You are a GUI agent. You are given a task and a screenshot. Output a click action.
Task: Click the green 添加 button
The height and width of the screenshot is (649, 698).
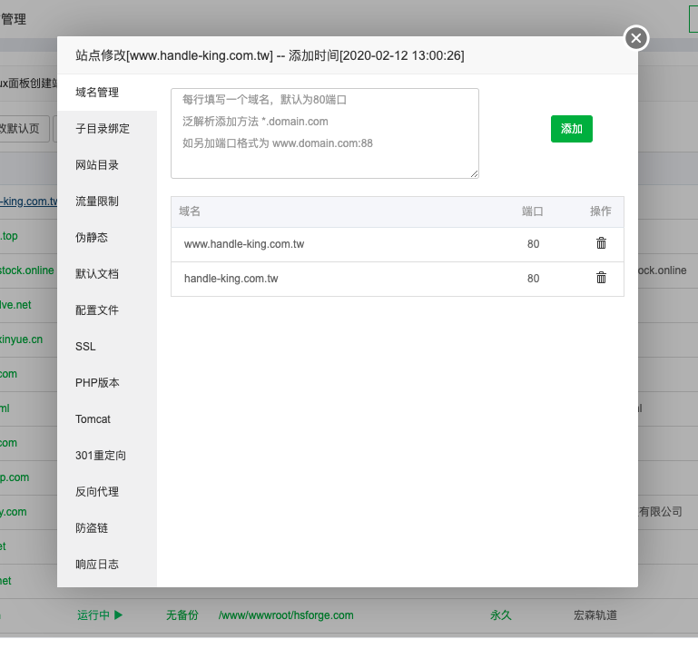point(571,129)
